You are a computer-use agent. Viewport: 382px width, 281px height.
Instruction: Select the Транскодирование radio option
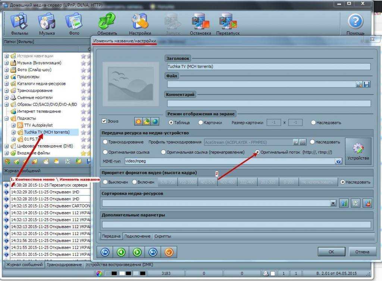click(105, 142)
